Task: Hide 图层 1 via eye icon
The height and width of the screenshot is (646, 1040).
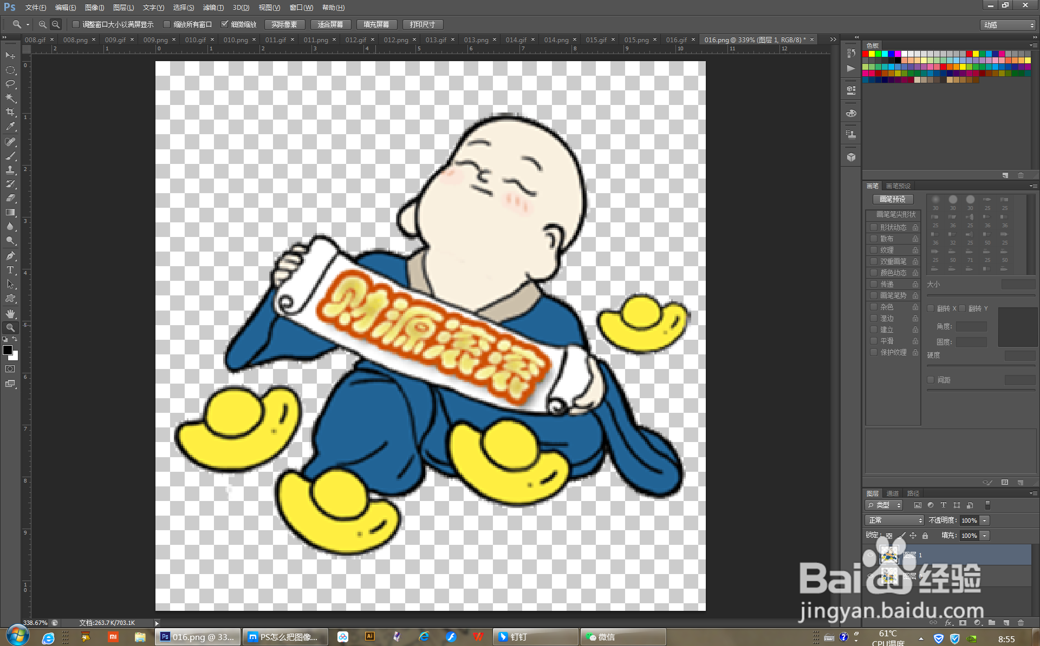Action: point(871,555)
